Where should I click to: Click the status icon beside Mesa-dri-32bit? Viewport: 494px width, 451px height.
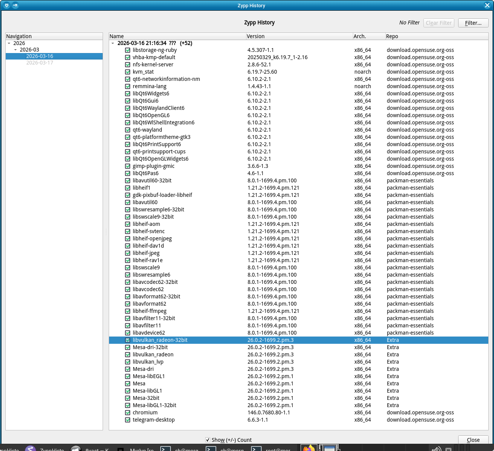128,347
